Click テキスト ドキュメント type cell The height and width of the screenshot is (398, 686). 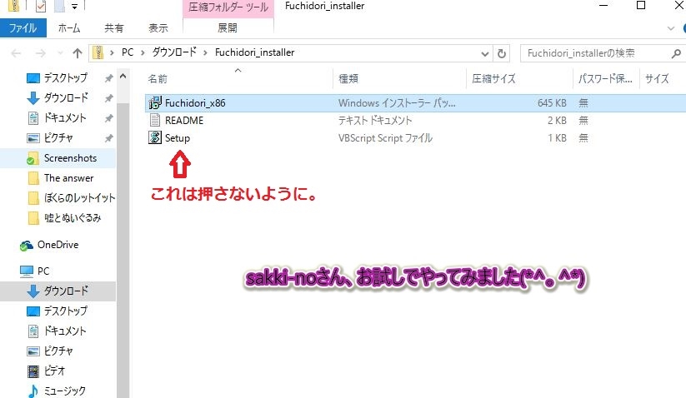[375, 121]
